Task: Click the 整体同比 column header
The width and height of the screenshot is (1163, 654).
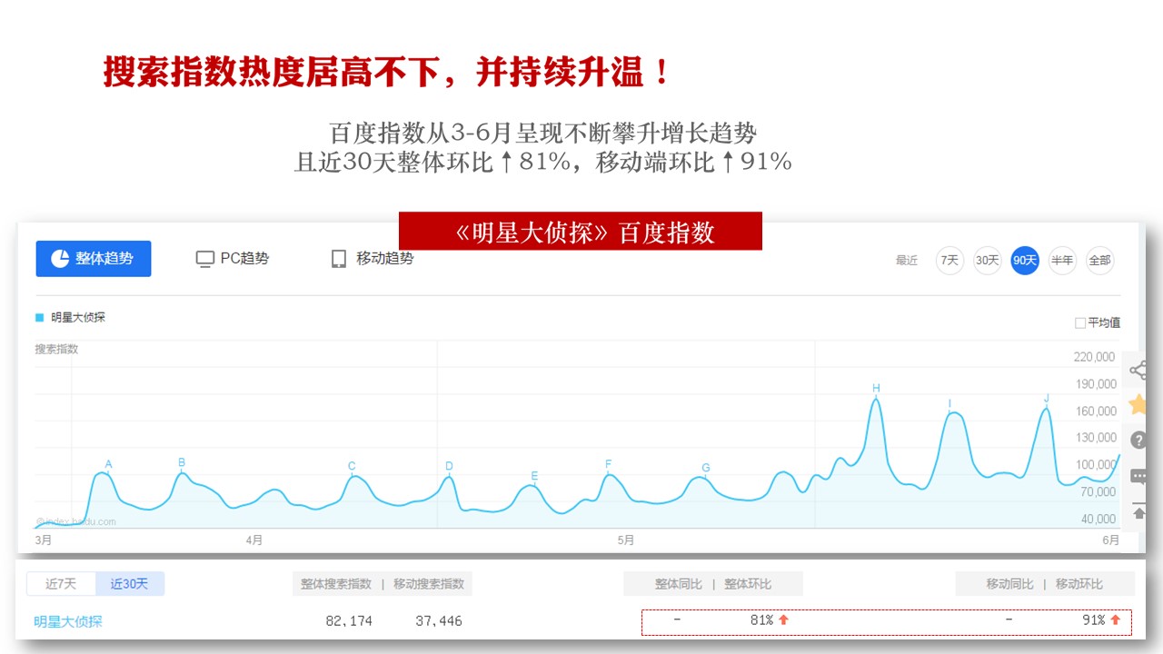Action: tap(679, 584)
